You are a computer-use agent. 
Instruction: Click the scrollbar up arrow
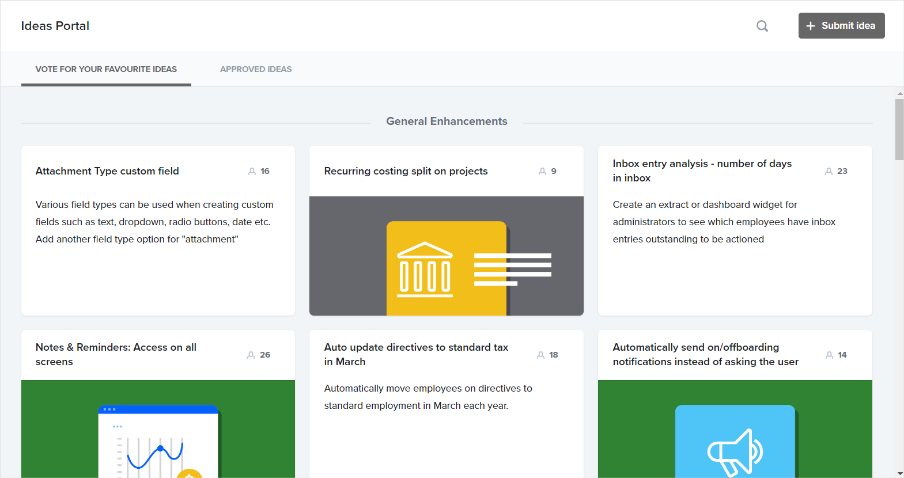coord(899,93)
